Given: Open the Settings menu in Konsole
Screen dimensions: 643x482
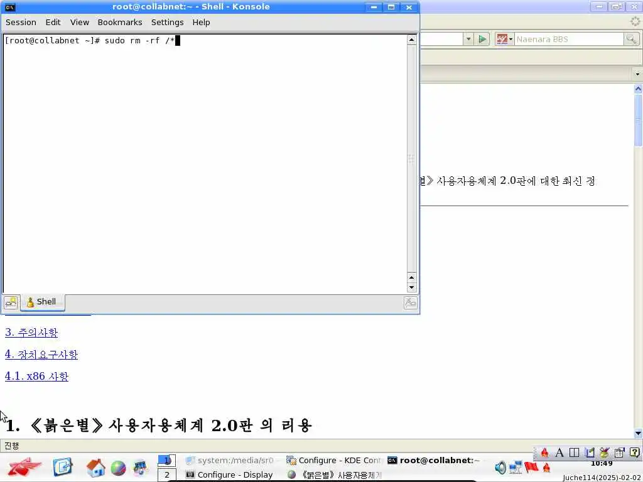Looking at the screenshot, I should (x=167, y=22).
